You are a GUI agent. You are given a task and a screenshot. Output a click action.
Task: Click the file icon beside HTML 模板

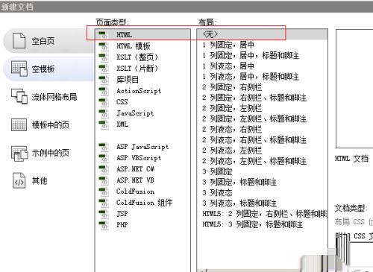pos(104,46)
